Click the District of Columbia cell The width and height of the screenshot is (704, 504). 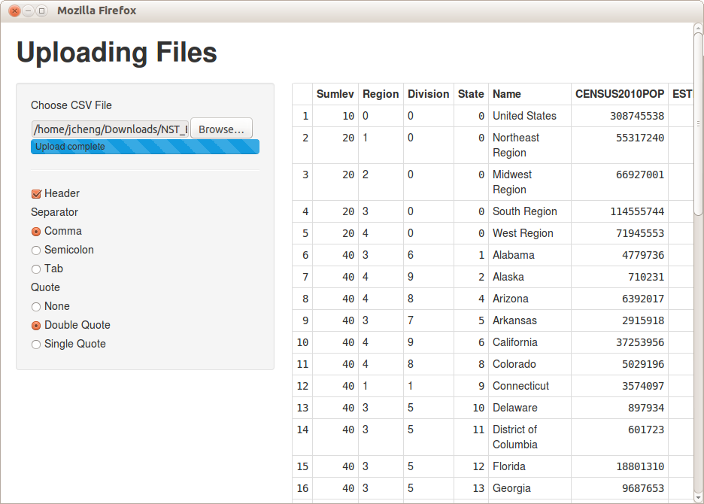[515, 437]
